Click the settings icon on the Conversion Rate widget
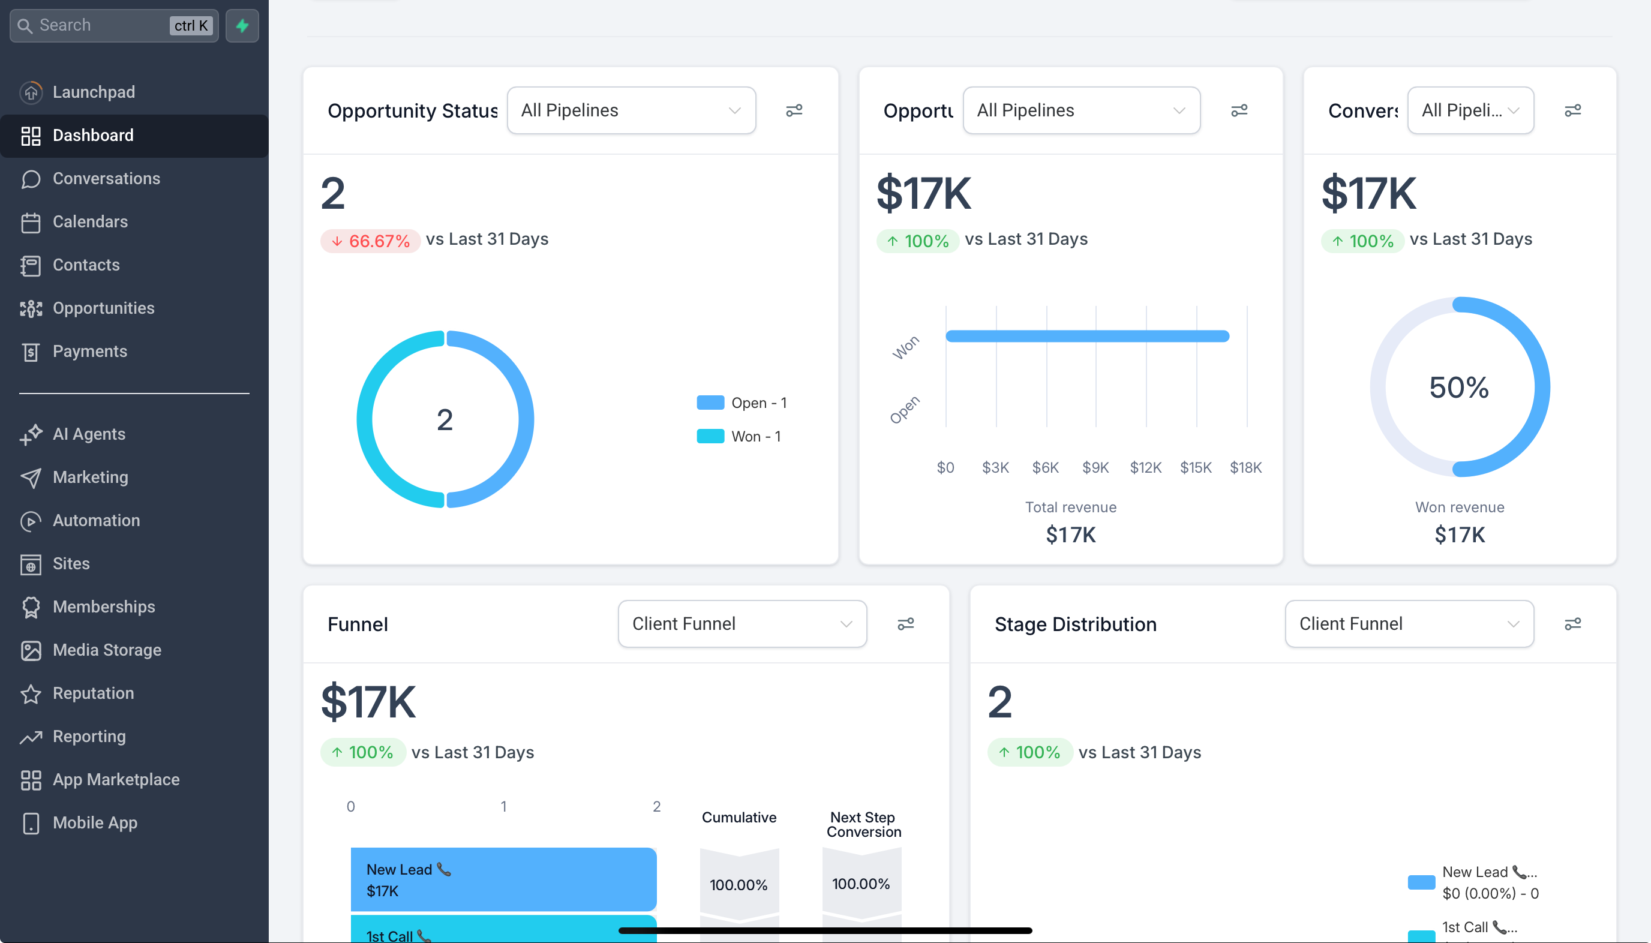Screen dimensions: 1651x943 (x=1572, y=111)
